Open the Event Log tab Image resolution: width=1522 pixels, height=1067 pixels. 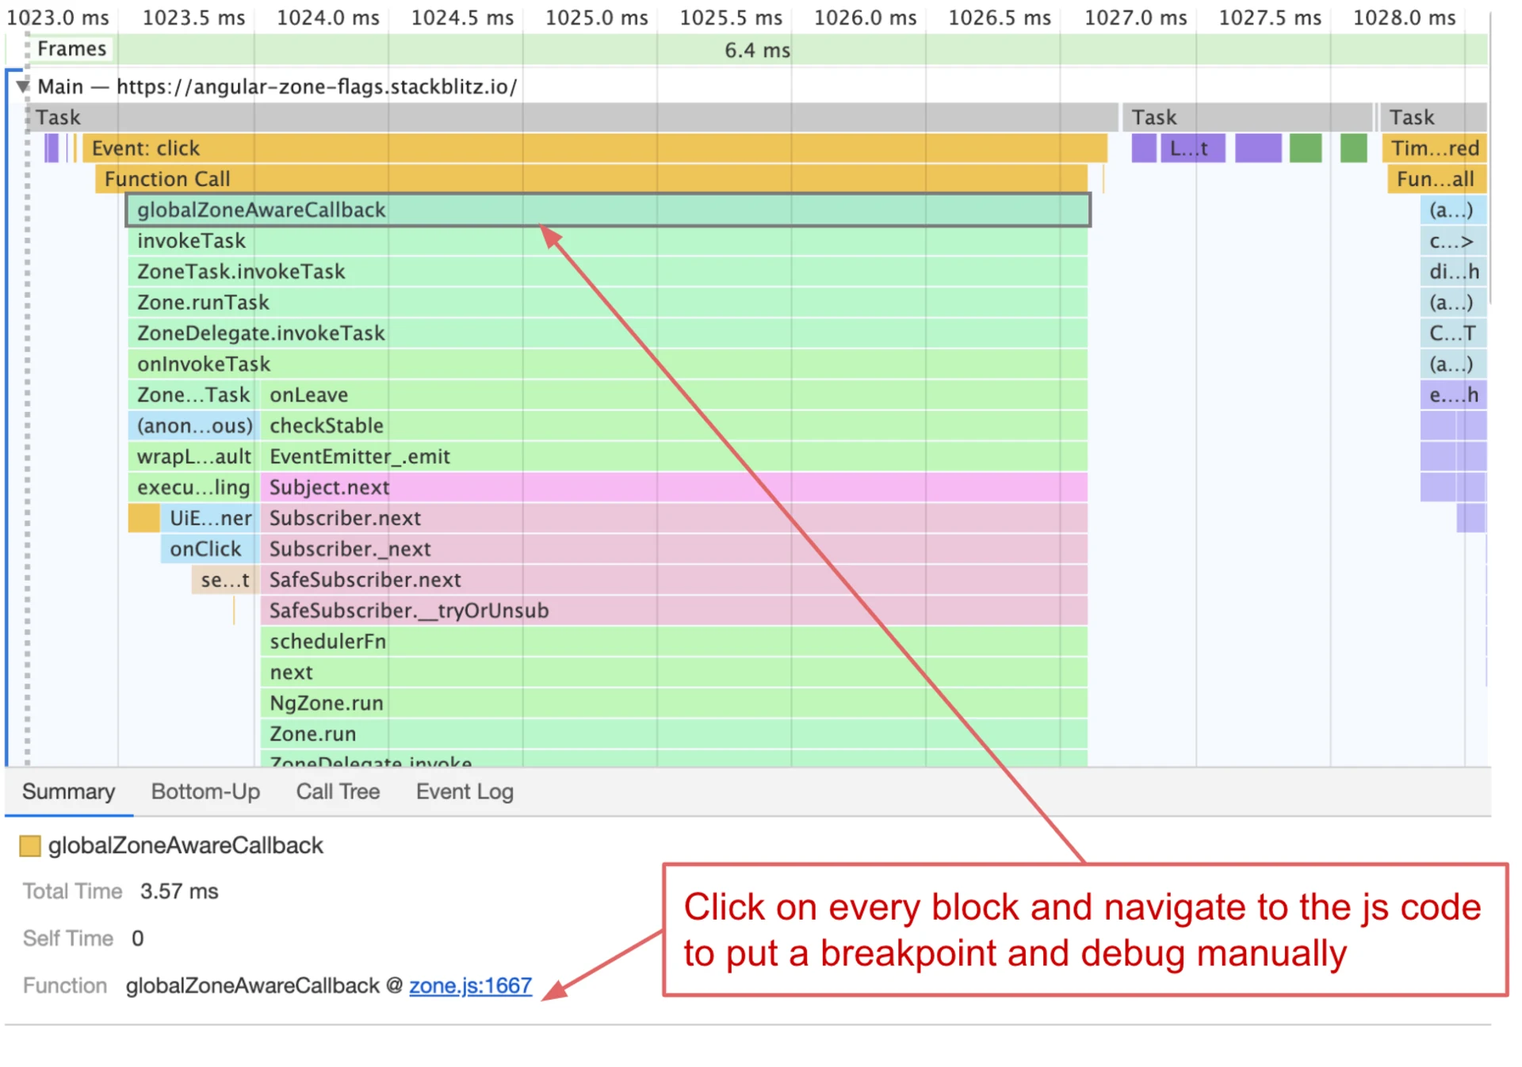click(464, 791)
